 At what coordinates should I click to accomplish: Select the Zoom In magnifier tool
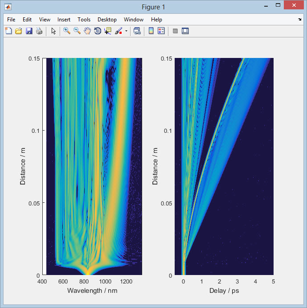click(67, 31)
